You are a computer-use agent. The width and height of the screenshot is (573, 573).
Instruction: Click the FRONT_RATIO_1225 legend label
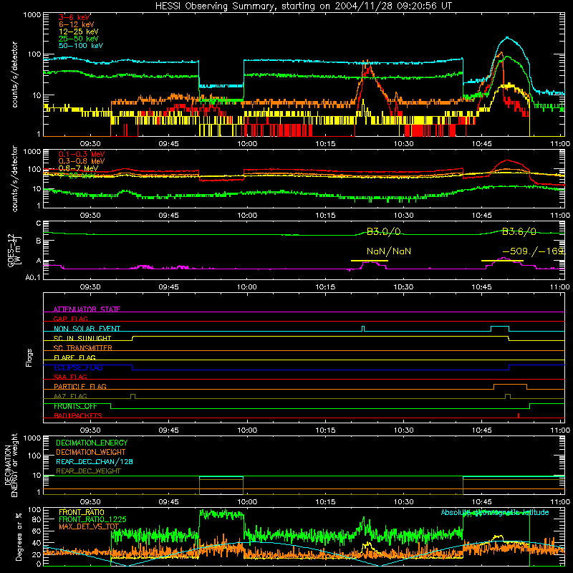pos(92,519)
